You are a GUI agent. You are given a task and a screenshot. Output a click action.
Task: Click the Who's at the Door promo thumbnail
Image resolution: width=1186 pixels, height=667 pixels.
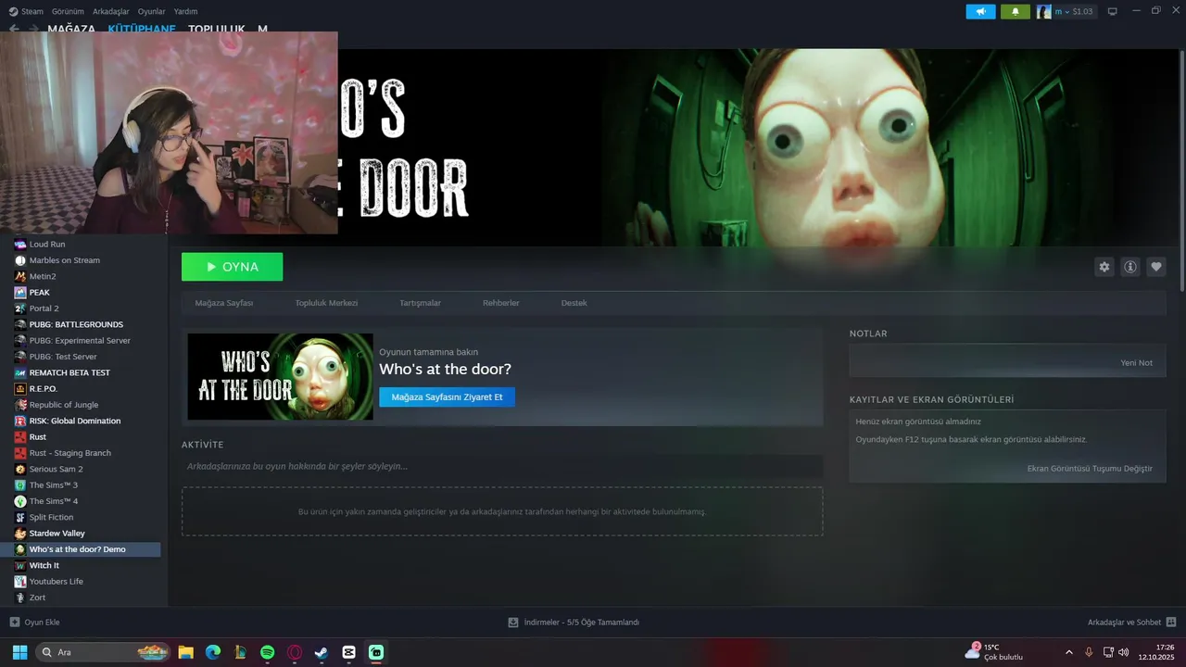pyautogui.click(x=280, y=377)
